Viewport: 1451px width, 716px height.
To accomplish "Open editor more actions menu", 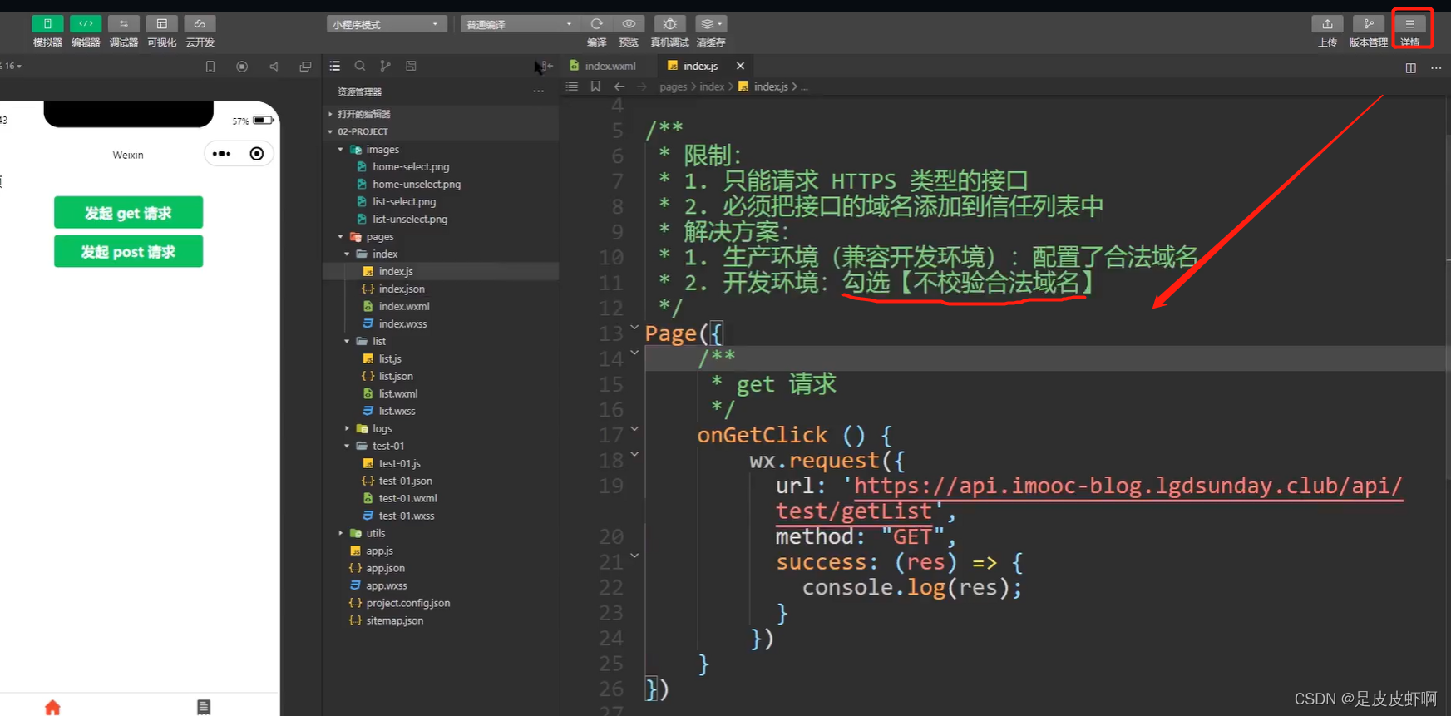I will 1436,68.
